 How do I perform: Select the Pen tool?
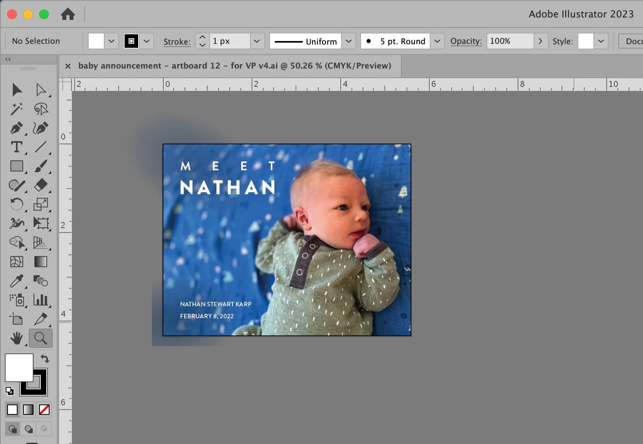pos(17,128)
